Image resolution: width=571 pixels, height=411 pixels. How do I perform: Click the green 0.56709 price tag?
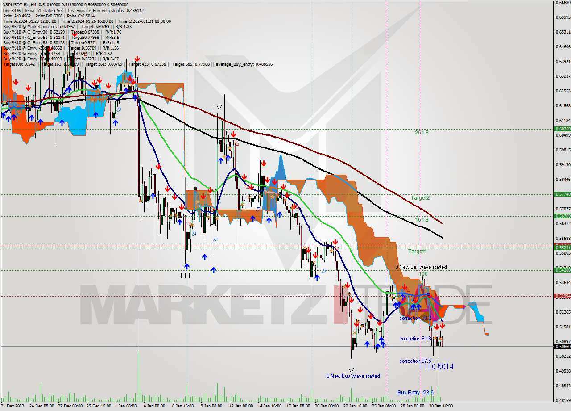point(562,216)
